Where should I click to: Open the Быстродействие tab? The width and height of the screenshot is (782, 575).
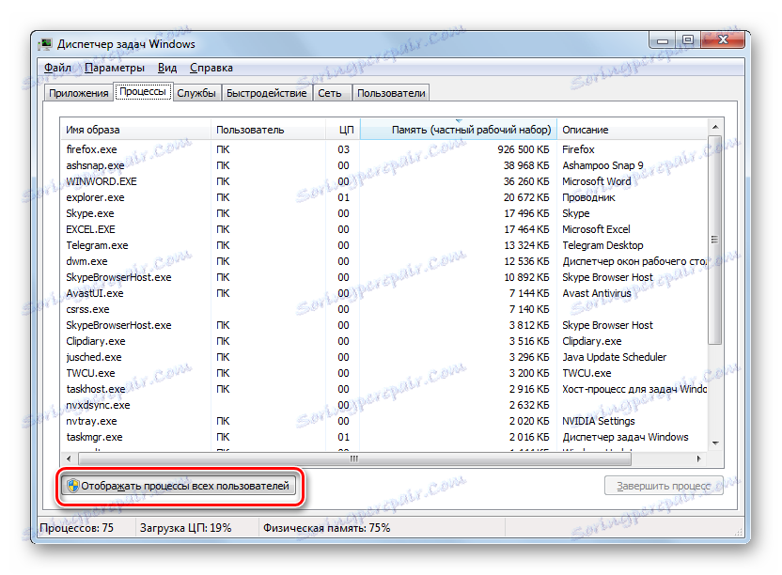(x=266, y=93)
